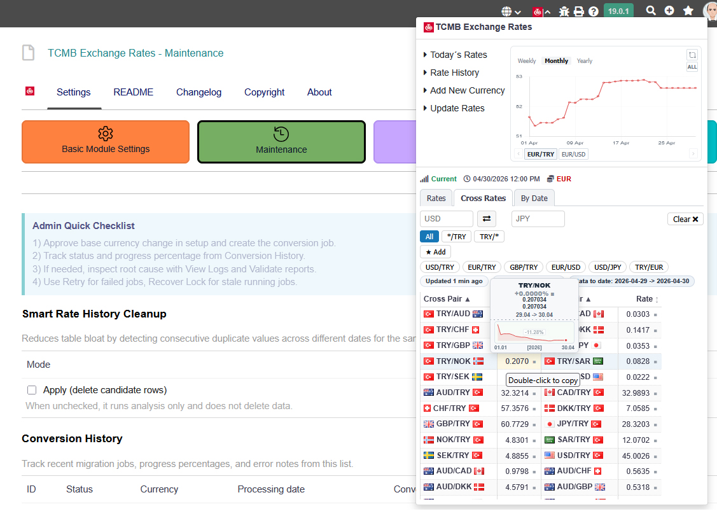Click the 0.2070 rate value

[x=517, y=361]
